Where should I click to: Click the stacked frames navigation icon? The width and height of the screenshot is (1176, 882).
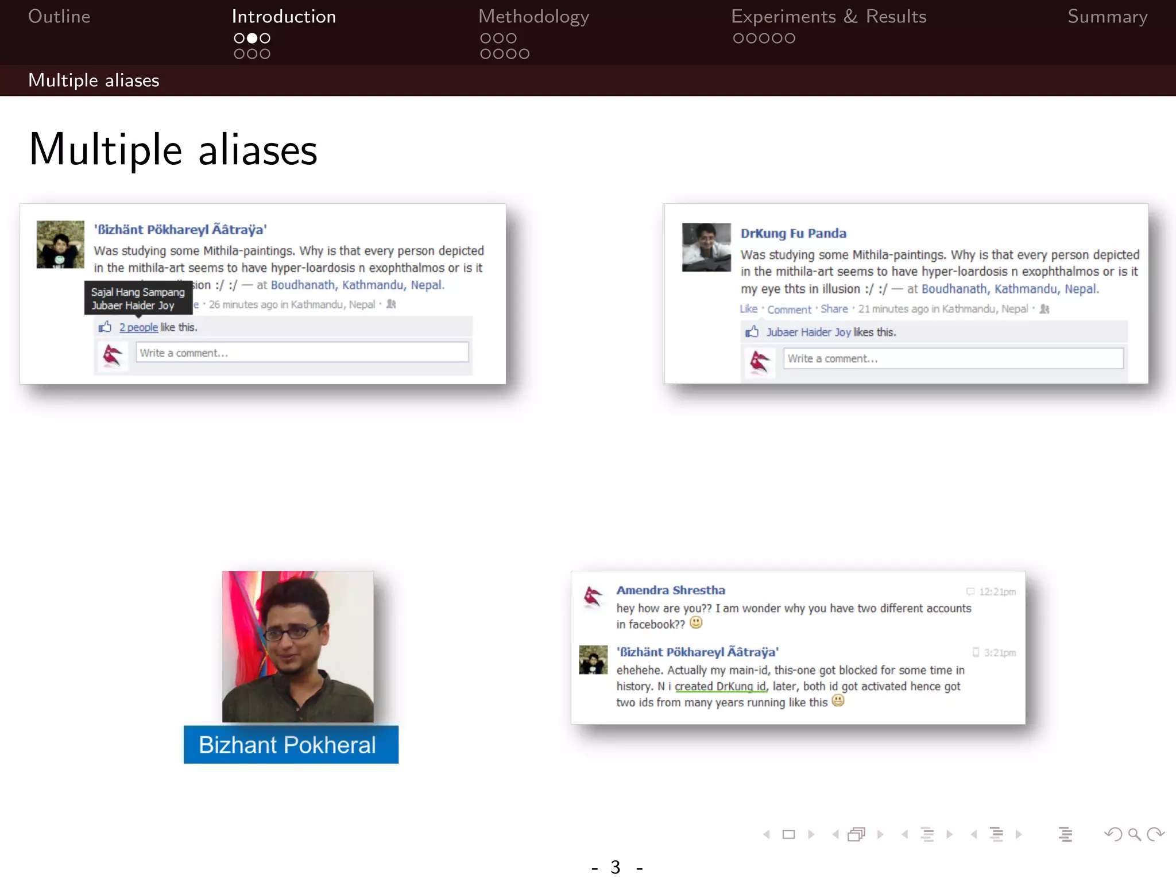click(x=856, y=834)
